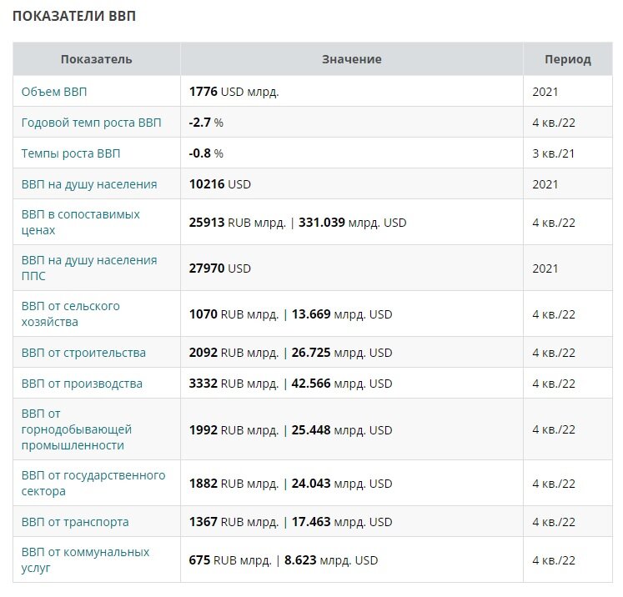The height and width of the screenshot is (597, 623).
Task: Select period 2021 in Объем ВВП row
Action: click(545, 92)
